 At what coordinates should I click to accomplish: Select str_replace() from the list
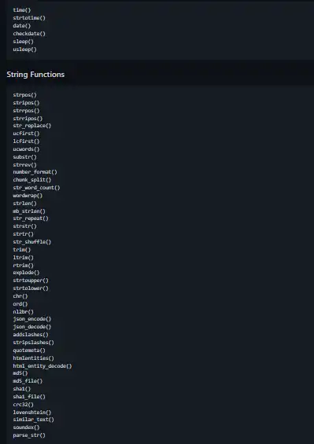[32, 126]
